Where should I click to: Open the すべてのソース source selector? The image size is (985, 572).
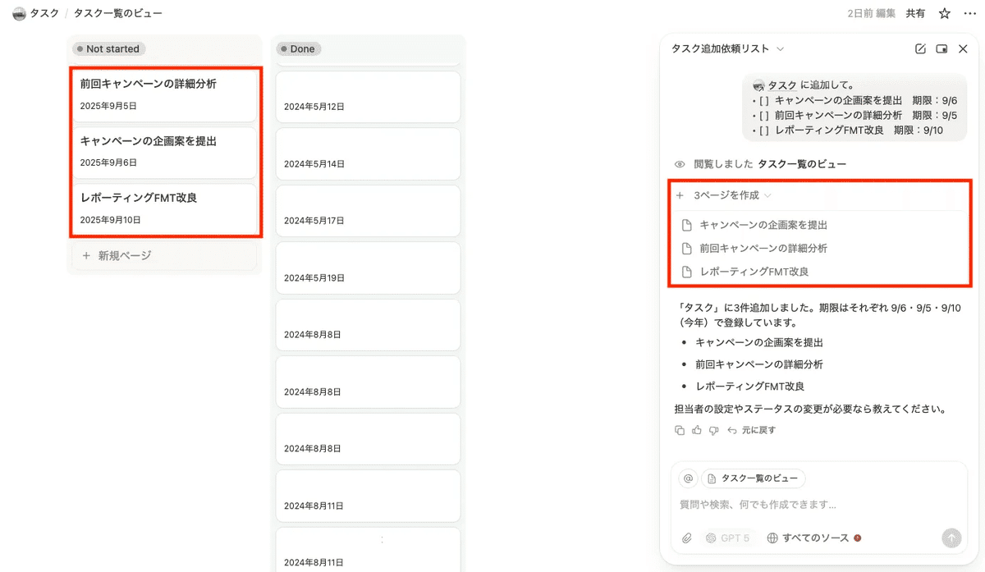coord(814,538)
